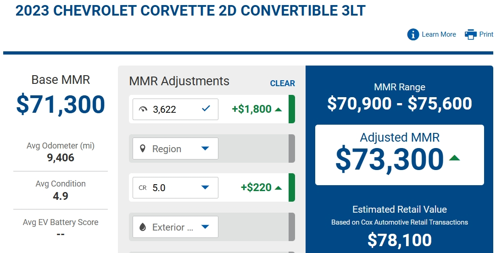Image resolution: width=496 pixels, height=253 pixels.
Task: Click the Base MMR $71,300 amount
Action: coord(61,104)
